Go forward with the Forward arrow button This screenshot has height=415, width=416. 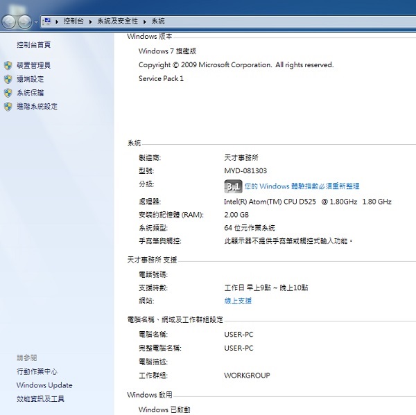tap(25, 21)
